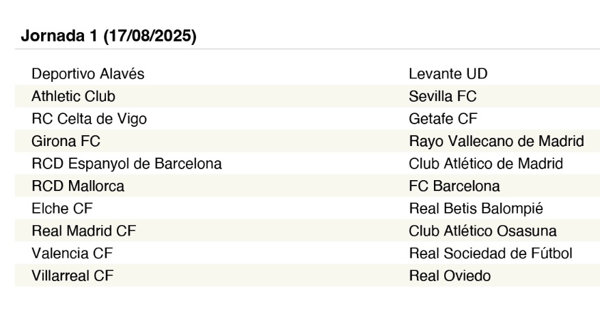Select Club Atlético Osasuna
The height and width of the screenshot is (320, 600).
tap(482, 231)
